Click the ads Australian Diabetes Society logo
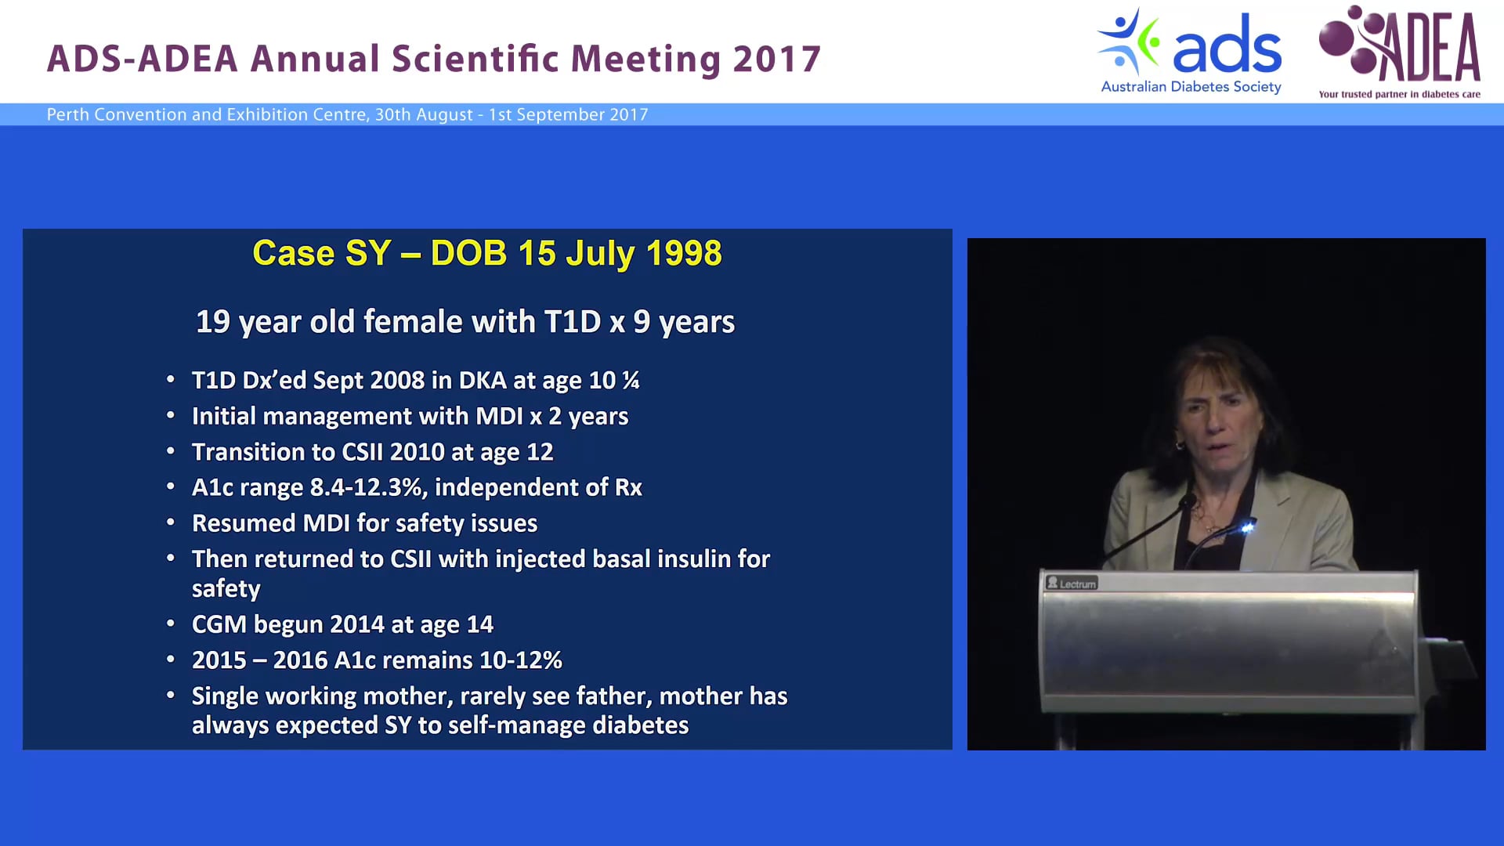 point(1189,49)
